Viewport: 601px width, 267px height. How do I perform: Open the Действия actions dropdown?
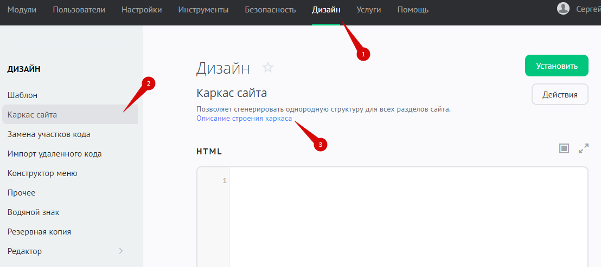click(x=560, y=94)
